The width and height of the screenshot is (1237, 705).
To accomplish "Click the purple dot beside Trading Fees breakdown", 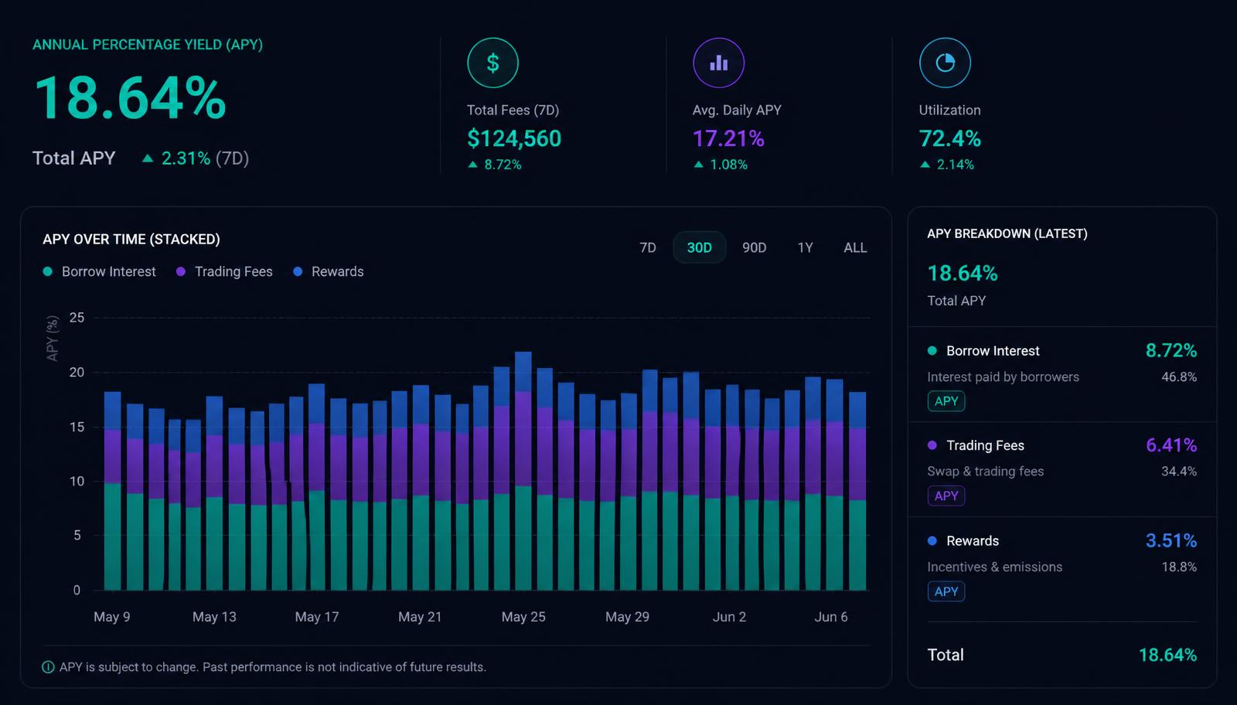I will pyautogui.click(x=932, y=445).
